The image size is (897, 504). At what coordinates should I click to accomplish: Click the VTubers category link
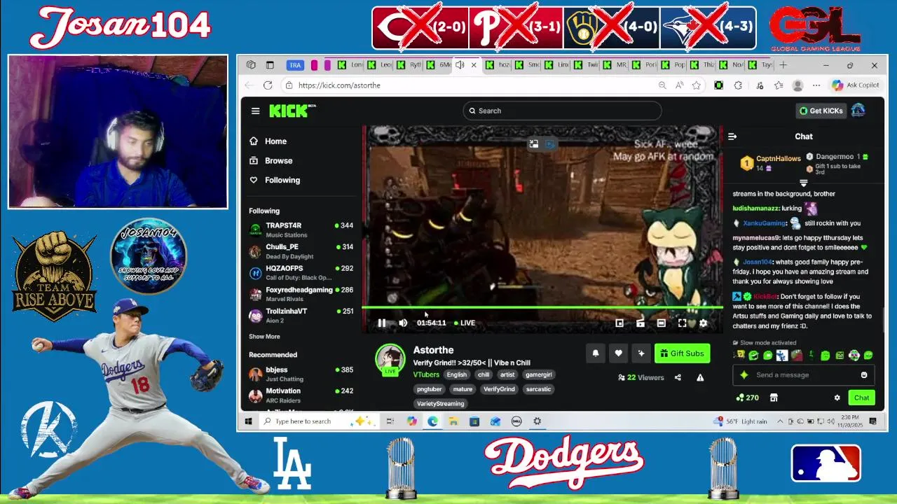(426, 374)
